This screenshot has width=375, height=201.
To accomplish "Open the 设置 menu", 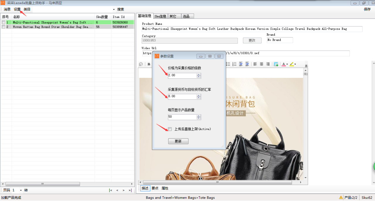I will tap(17, 9).
